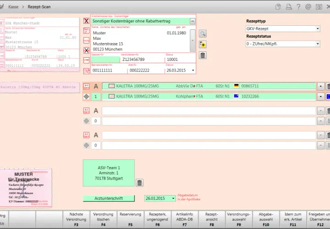Image resolution: width=330 pixels, height=229 pixels.
Task: Toggle the Geb.-pfl. checkbox
Action: pos(86,30)
